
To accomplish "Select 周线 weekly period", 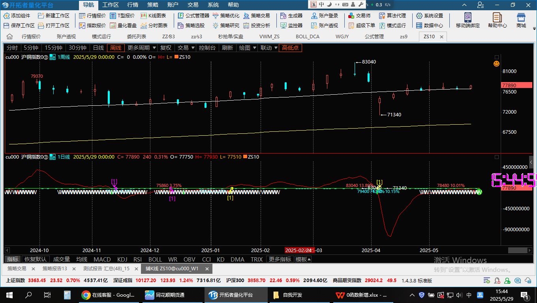I will tap(116, 48).
